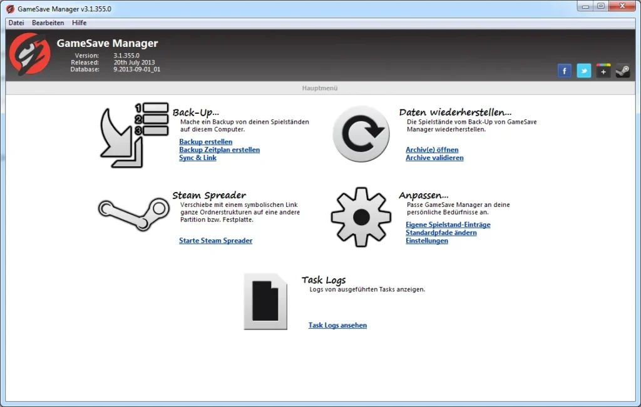Click the Hauptmenü bar label
The width and height of the screenshot is (641, 407).
click(320, 88)
